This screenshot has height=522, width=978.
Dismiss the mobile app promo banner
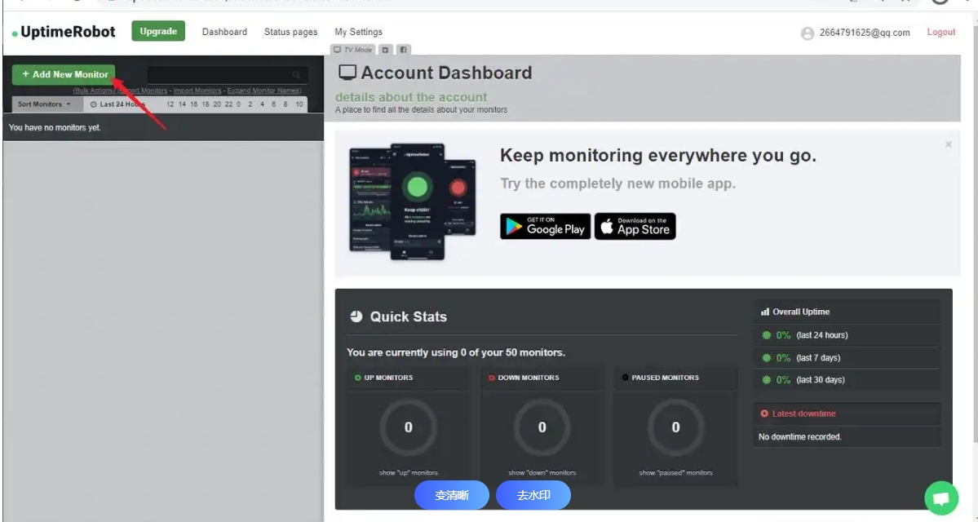(948, 144)
